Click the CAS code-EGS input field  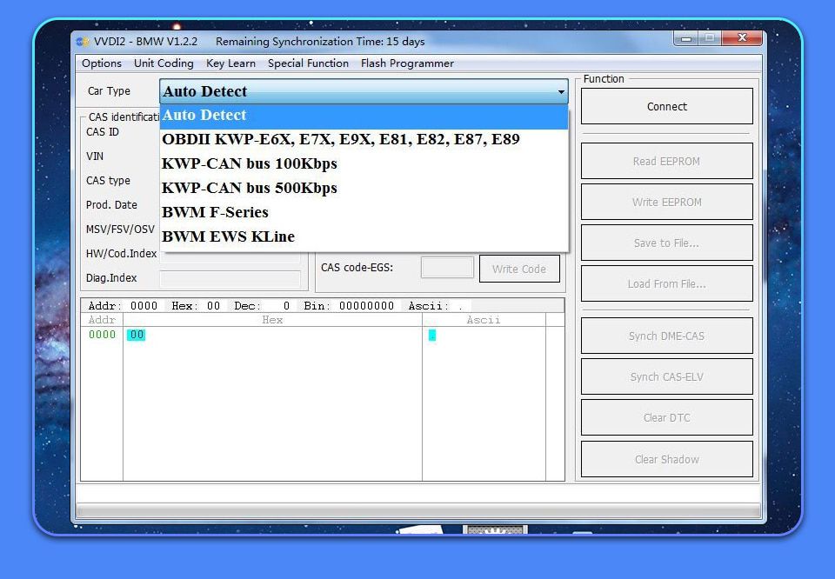[447, 268]
